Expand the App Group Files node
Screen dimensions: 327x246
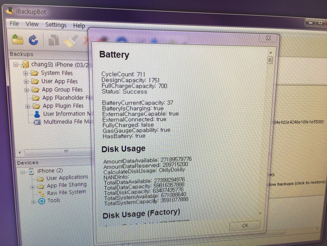[x=26, y=90]
